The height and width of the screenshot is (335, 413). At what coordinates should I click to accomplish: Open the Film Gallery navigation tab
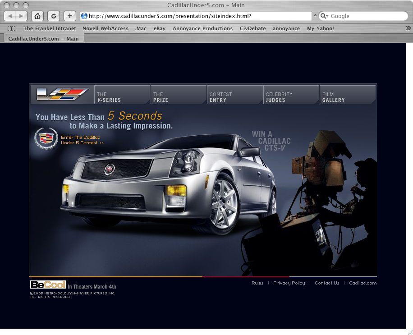point(348,95)
